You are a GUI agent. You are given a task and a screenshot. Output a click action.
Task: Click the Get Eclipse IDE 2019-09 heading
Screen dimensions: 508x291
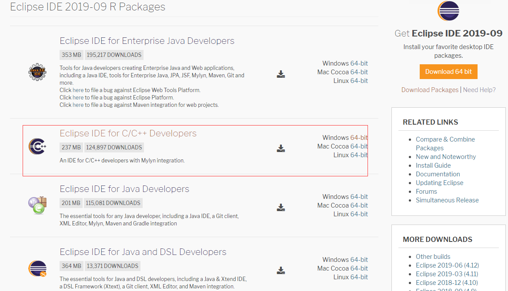point(448,33)
